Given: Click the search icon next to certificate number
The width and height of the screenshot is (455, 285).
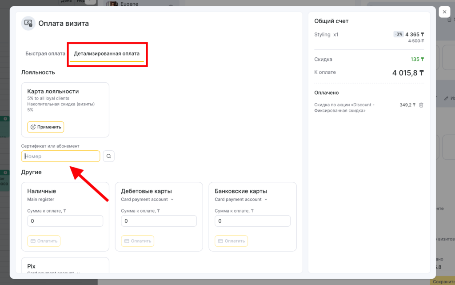Looking at the screenshot, I should 109,156.
